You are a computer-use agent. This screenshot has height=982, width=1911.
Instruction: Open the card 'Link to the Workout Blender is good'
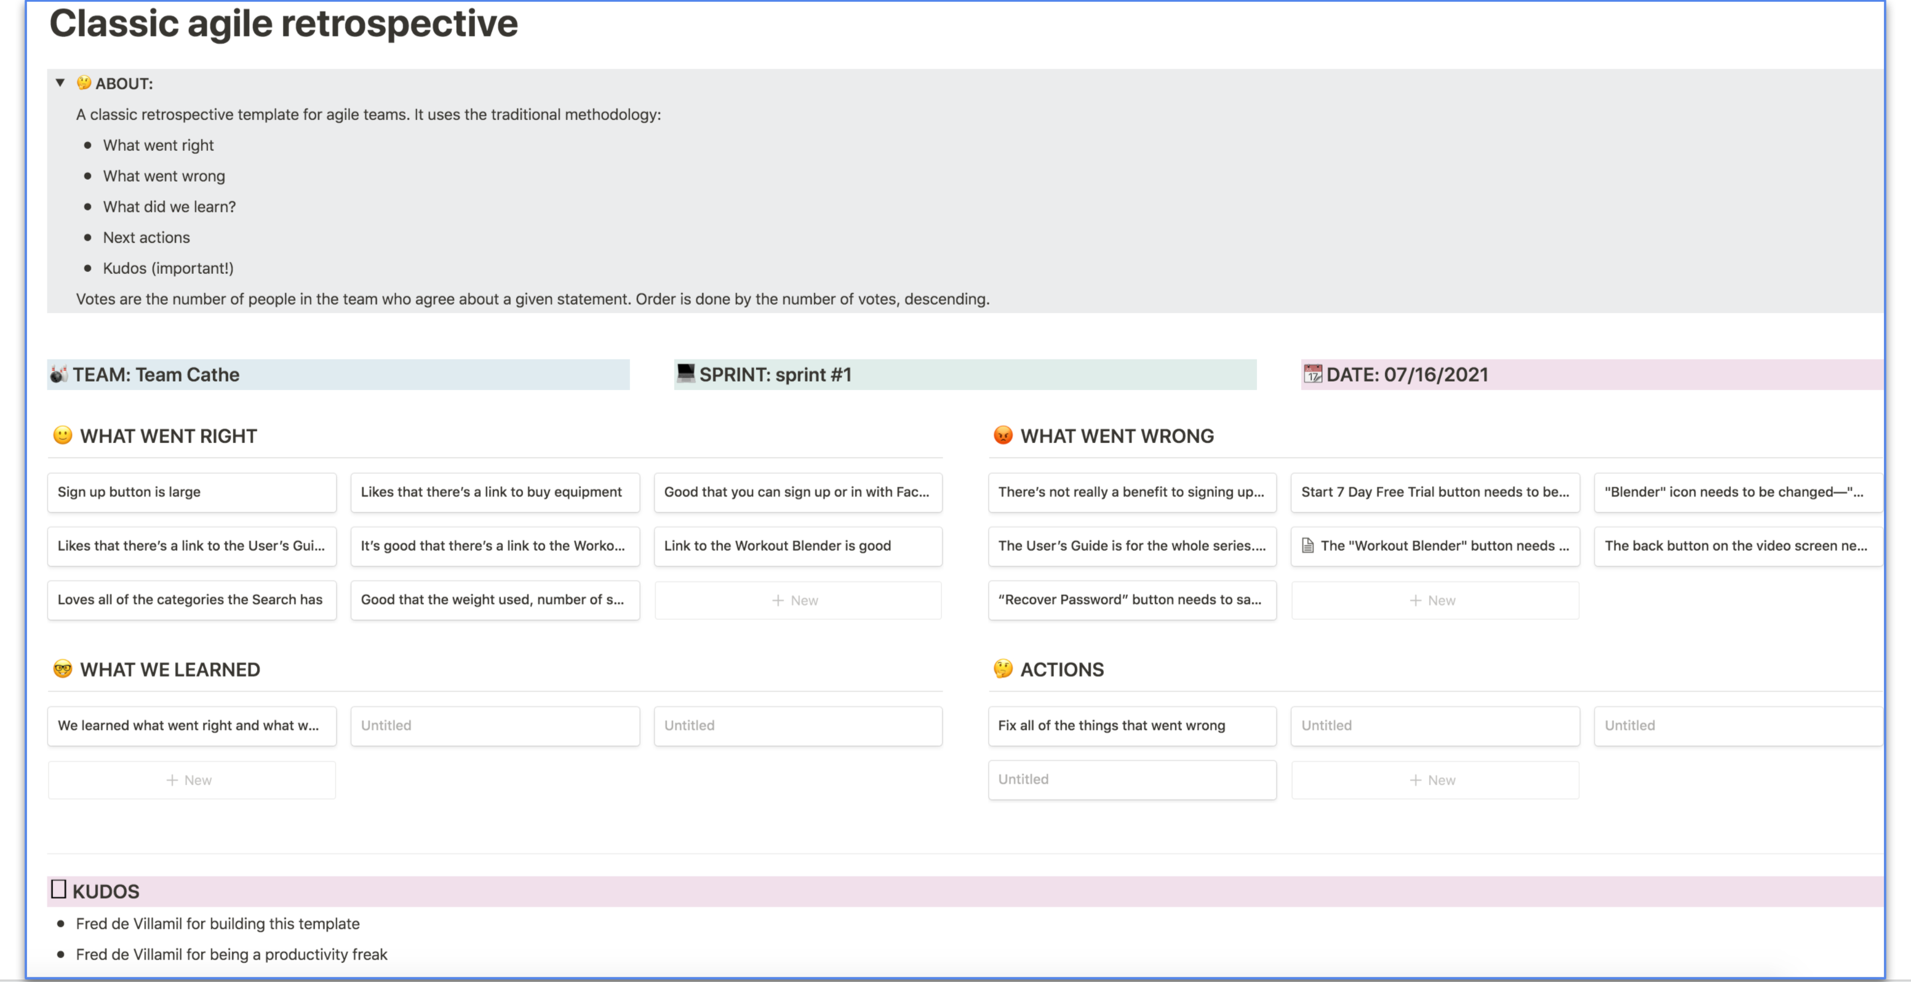(797, 546)
